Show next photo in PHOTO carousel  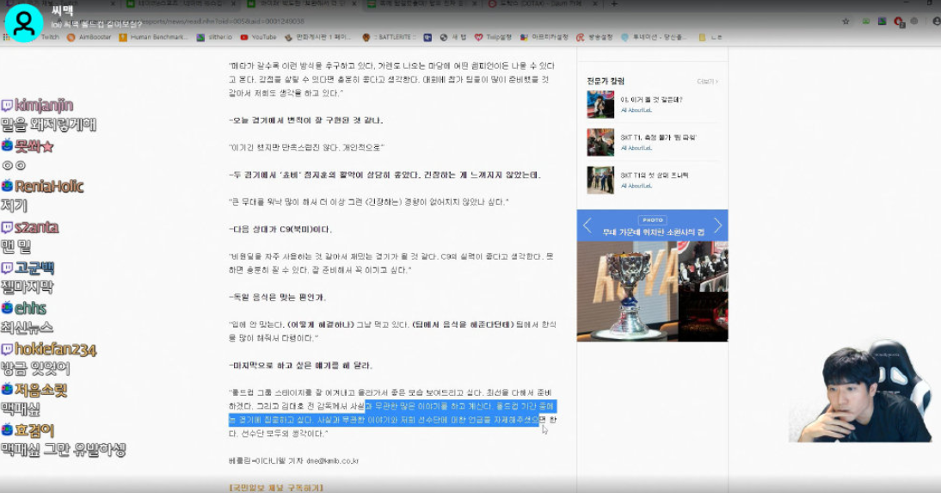coord(717,226)
